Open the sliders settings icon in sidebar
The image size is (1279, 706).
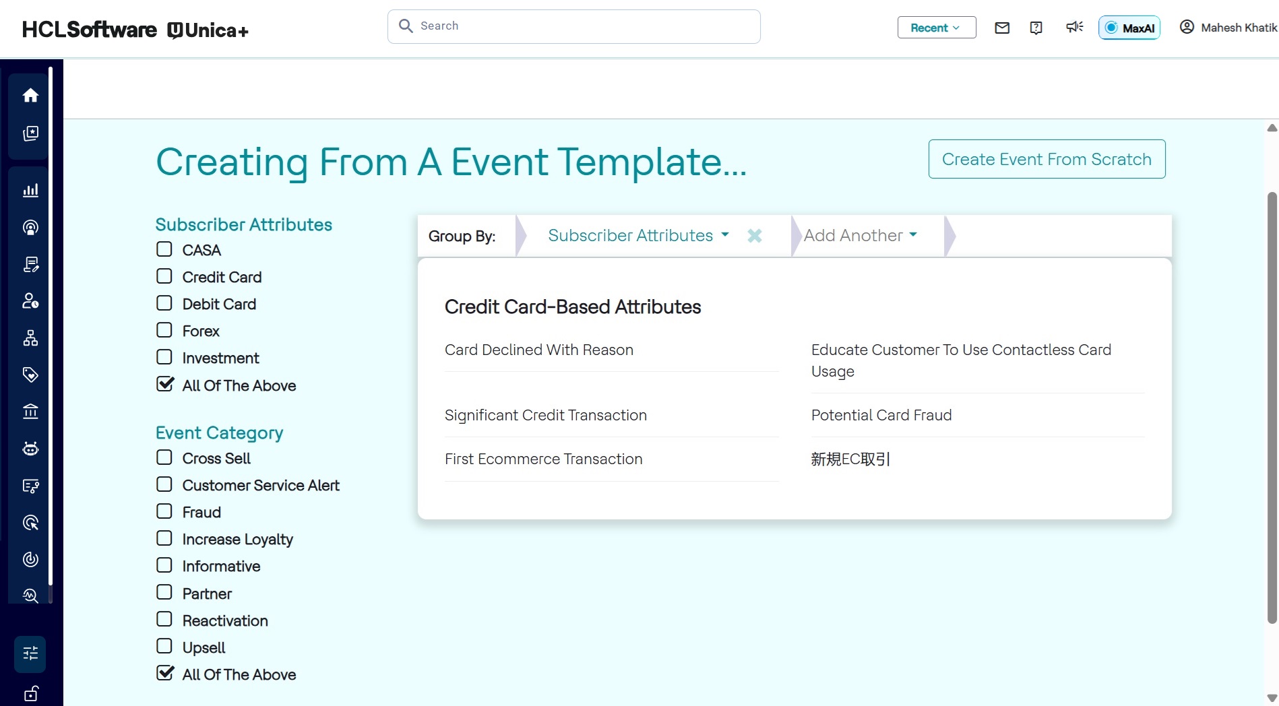30,653
